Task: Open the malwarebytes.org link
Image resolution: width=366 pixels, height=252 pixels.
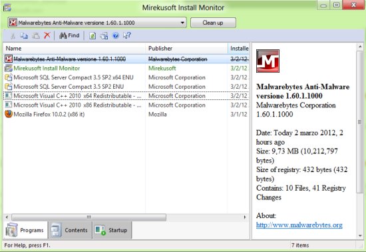Action: tap(299, 225)
